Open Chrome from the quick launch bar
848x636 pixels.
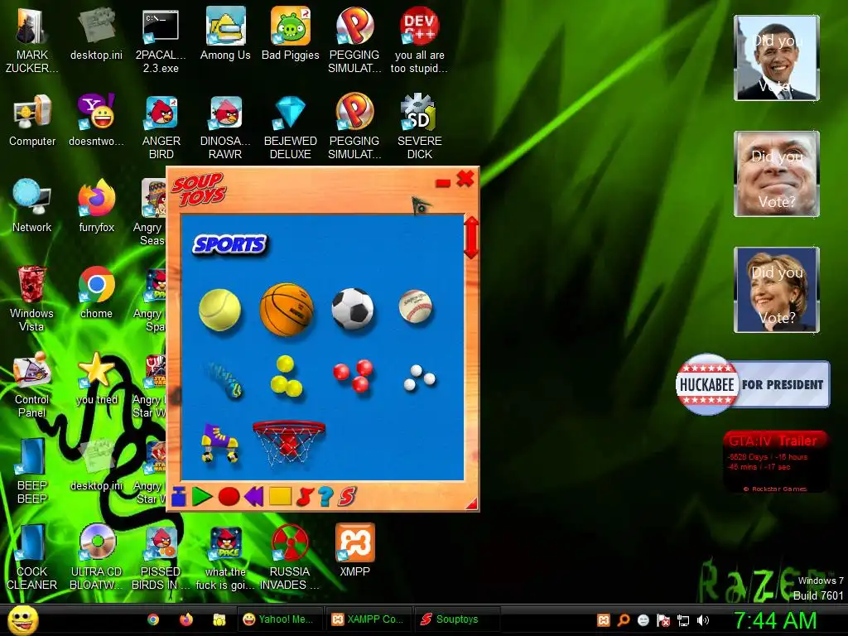tap(153, 619)
